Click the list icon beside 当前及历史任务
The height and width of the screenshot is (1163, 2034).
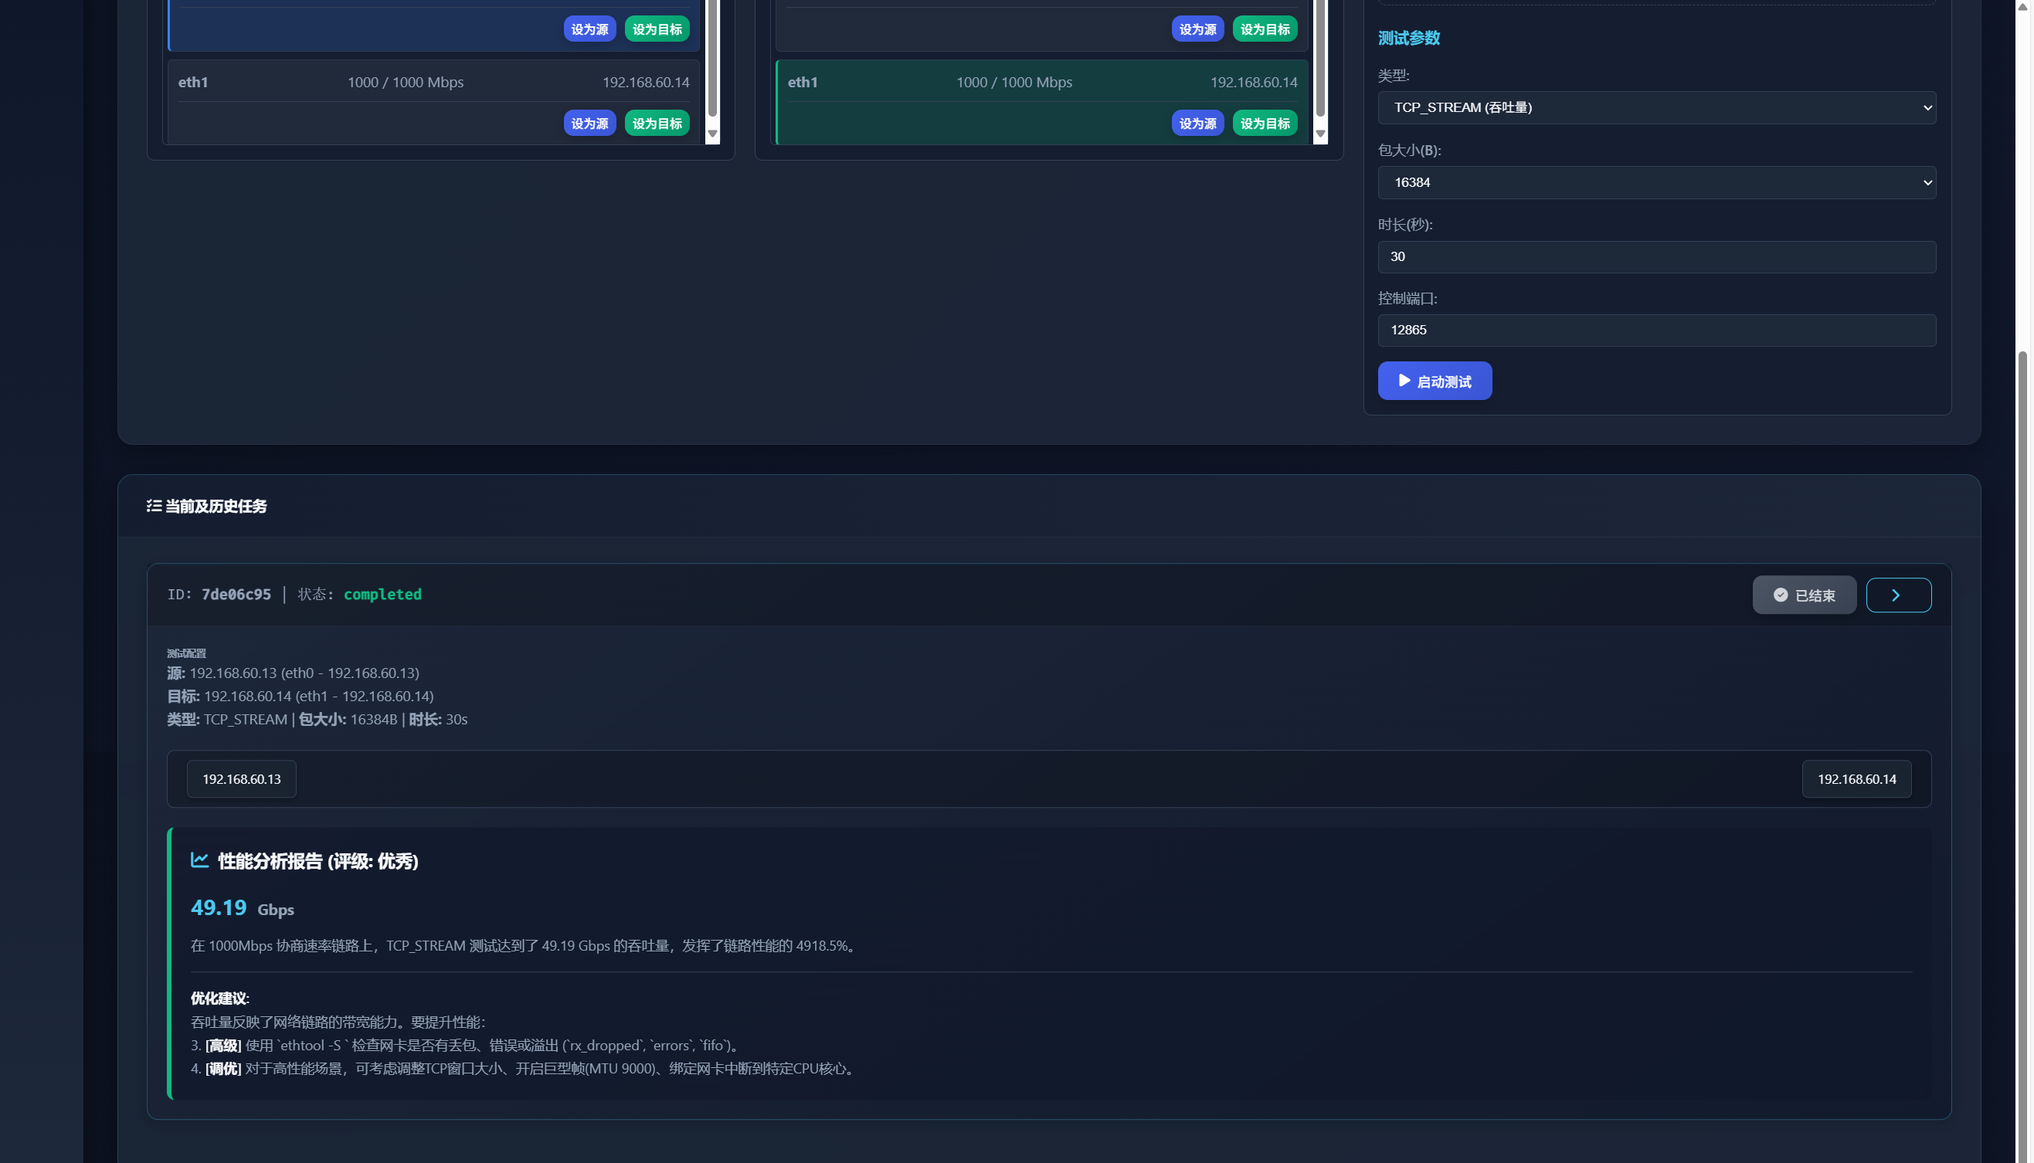pyautogui.click(x=155, y=506)
